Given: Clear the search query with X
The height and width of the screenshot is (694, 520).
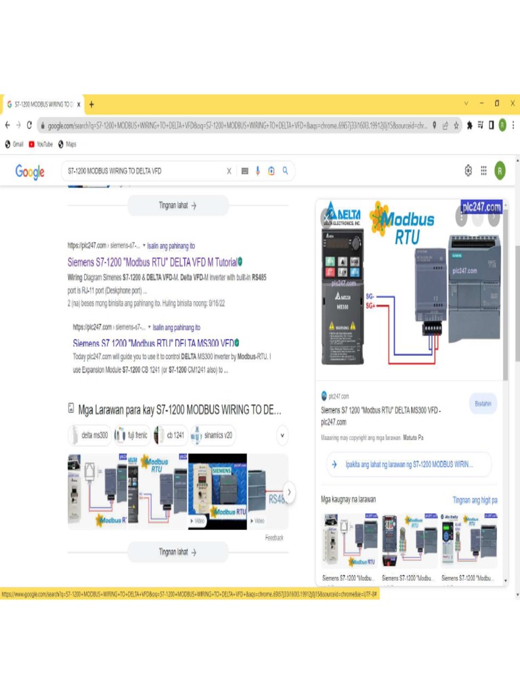Looking at the screenshot, I should click(x=229, y=171).
